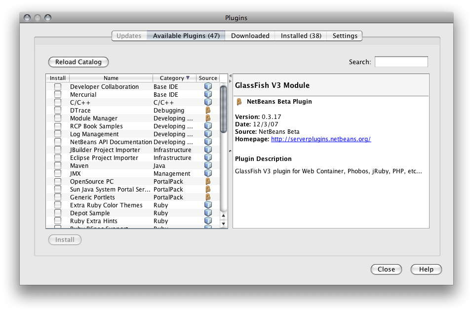Click beta icon beside NetBeans Beta Plugin
This screenshot has height=312, width=473.
(x=239, y=102)
